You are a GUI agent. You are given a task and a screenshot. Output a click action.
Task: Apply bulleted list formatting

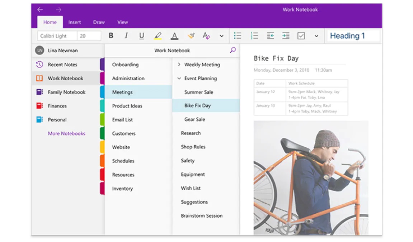pyautogui.click(x=238, y=36)
